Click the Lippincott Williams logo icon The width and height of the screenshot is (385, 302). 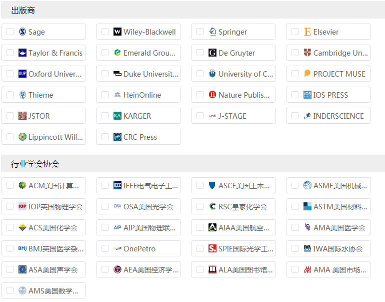click(x=22, y=137)
